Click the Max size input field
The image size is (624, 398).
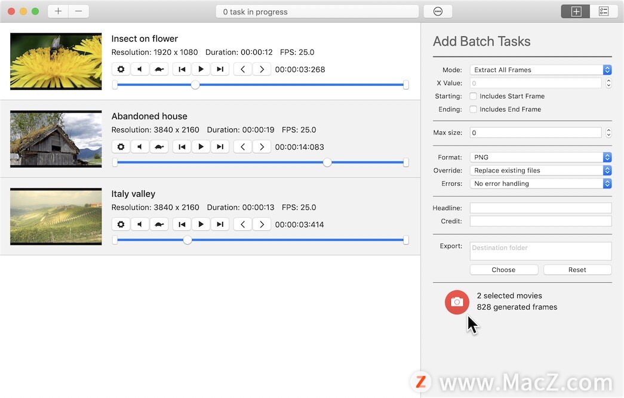[x=535, y=132]
